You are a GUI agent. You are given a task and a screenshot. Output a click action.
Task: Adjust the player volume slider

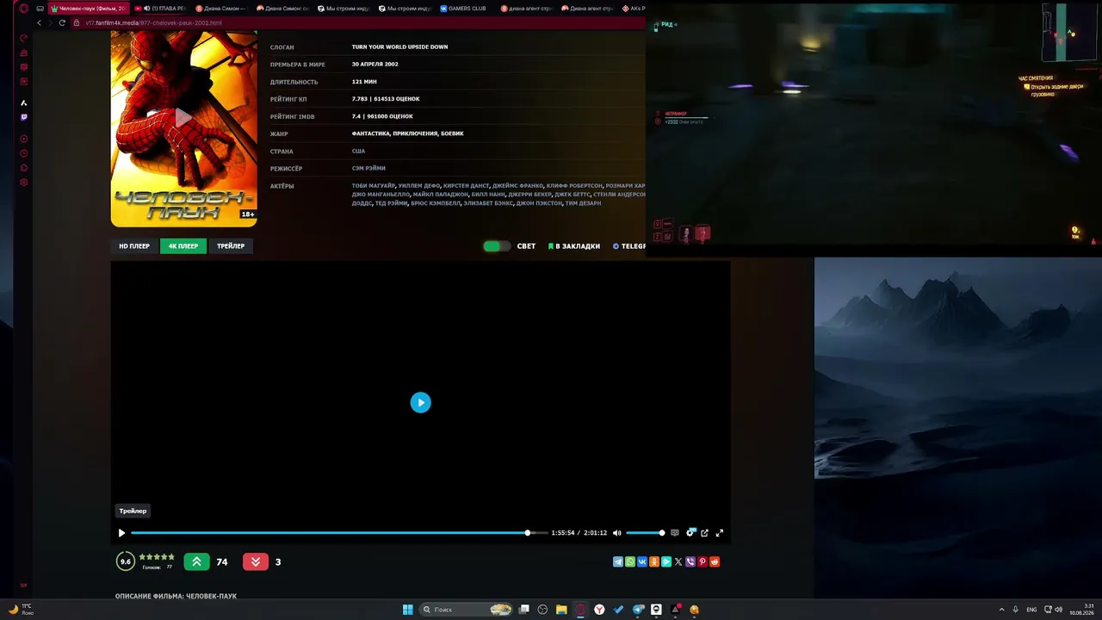point(645,533)
